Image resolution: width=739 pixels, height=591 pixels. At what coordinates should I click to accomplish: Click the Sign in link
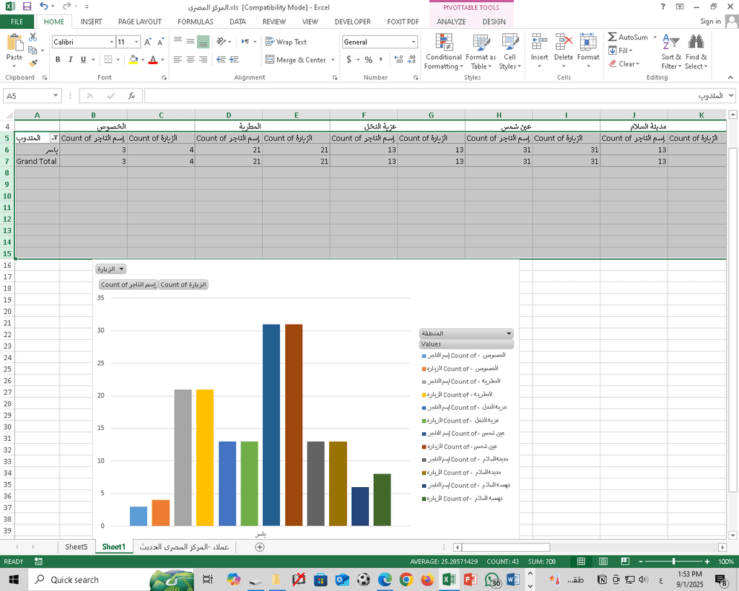tap(710, 22)
